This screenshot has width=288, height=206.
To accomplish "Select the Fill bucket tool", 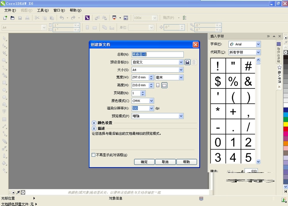I will (x=4, y=163).
